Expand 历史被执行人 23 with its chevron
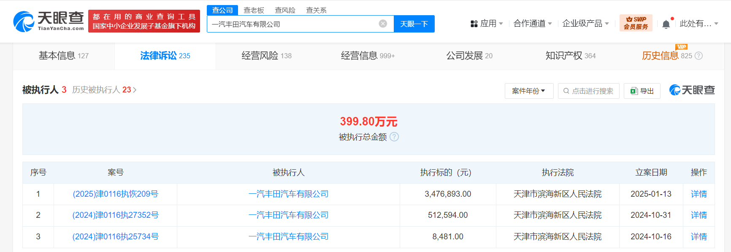The height and width of the screenshot is (252, 731). 104,90
